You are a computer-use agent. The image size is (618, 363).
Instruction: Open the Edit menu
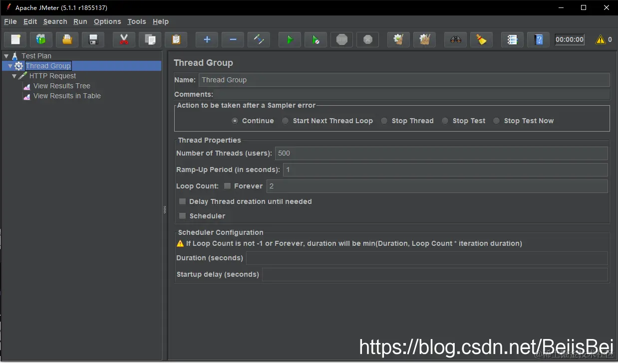pos(30,21)
